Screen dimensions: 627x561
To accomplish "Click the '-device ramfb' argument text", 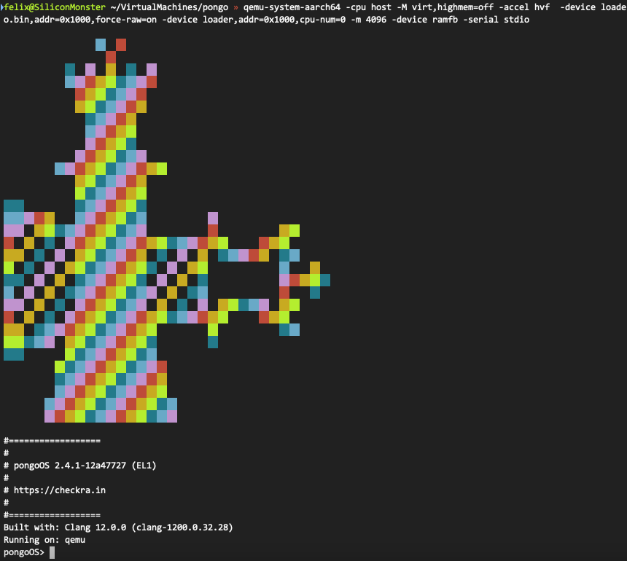I will 424,20.
